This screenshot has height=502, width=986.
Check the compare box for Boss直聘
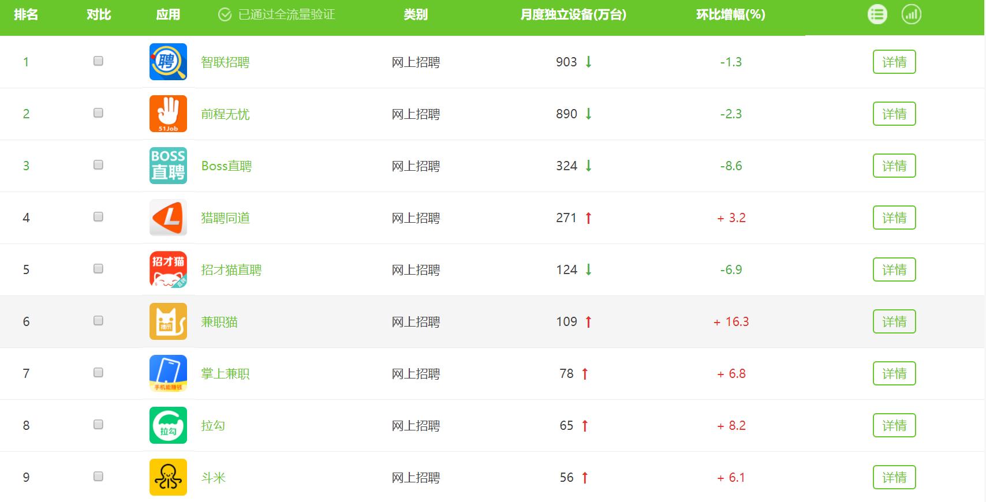click(x=98, y=164)
